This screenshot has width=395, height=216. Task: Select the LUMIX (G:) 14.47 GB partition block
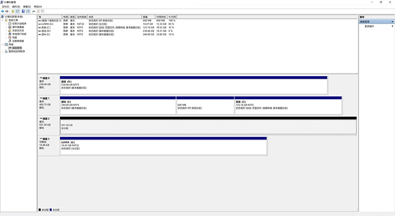tap(164, 146)
